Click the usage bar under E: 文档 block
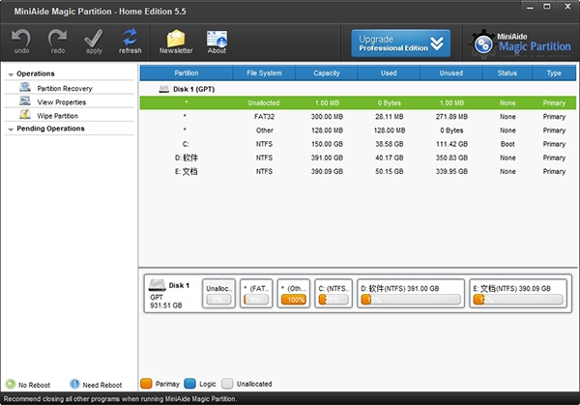 518,300
